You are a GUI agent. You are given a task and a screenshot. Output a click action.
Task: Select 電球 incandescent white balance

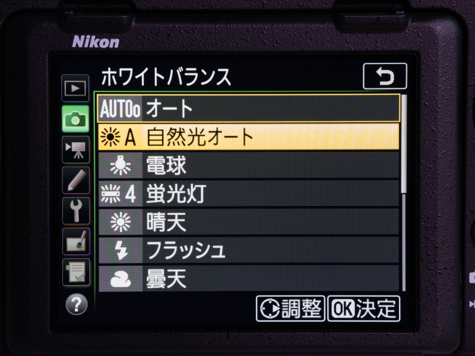pyautogui.click(x=249, y=166)
